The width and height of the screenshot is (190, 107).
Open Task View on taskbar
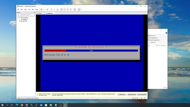(12, 105)
